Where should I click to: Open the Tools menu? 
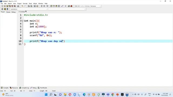[x=30, y=4]
